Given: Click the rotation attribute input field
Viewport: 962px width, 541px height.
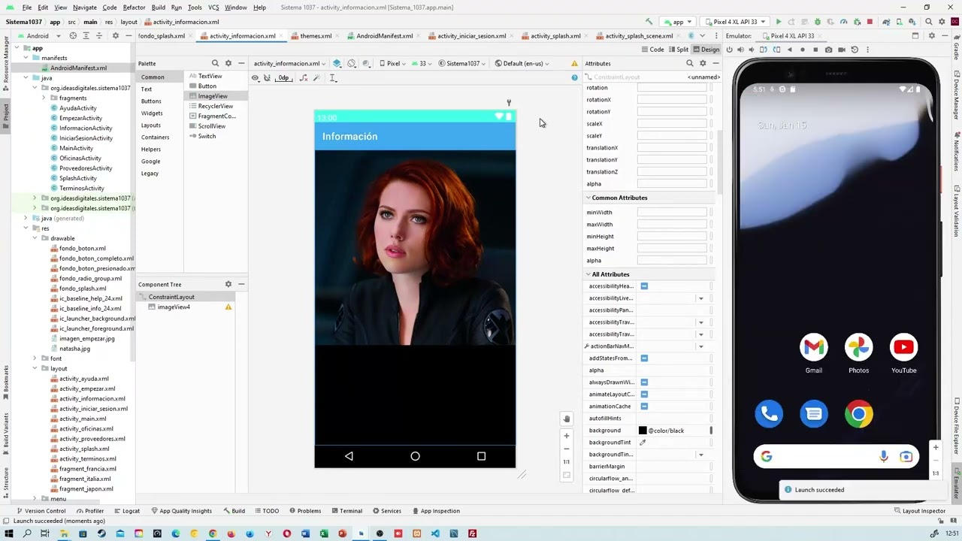Looking at the screenshot, I should click(x=672, y=88).
